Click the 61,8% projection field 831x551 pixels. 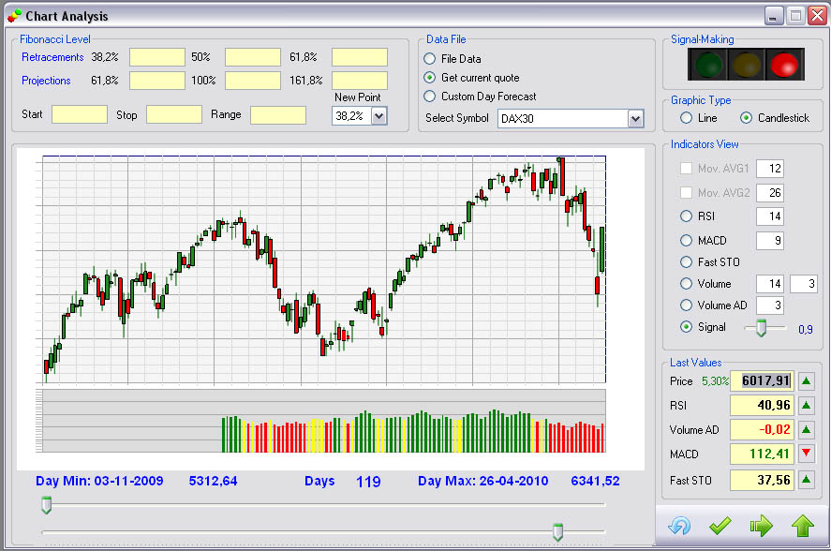click(157, 81)
